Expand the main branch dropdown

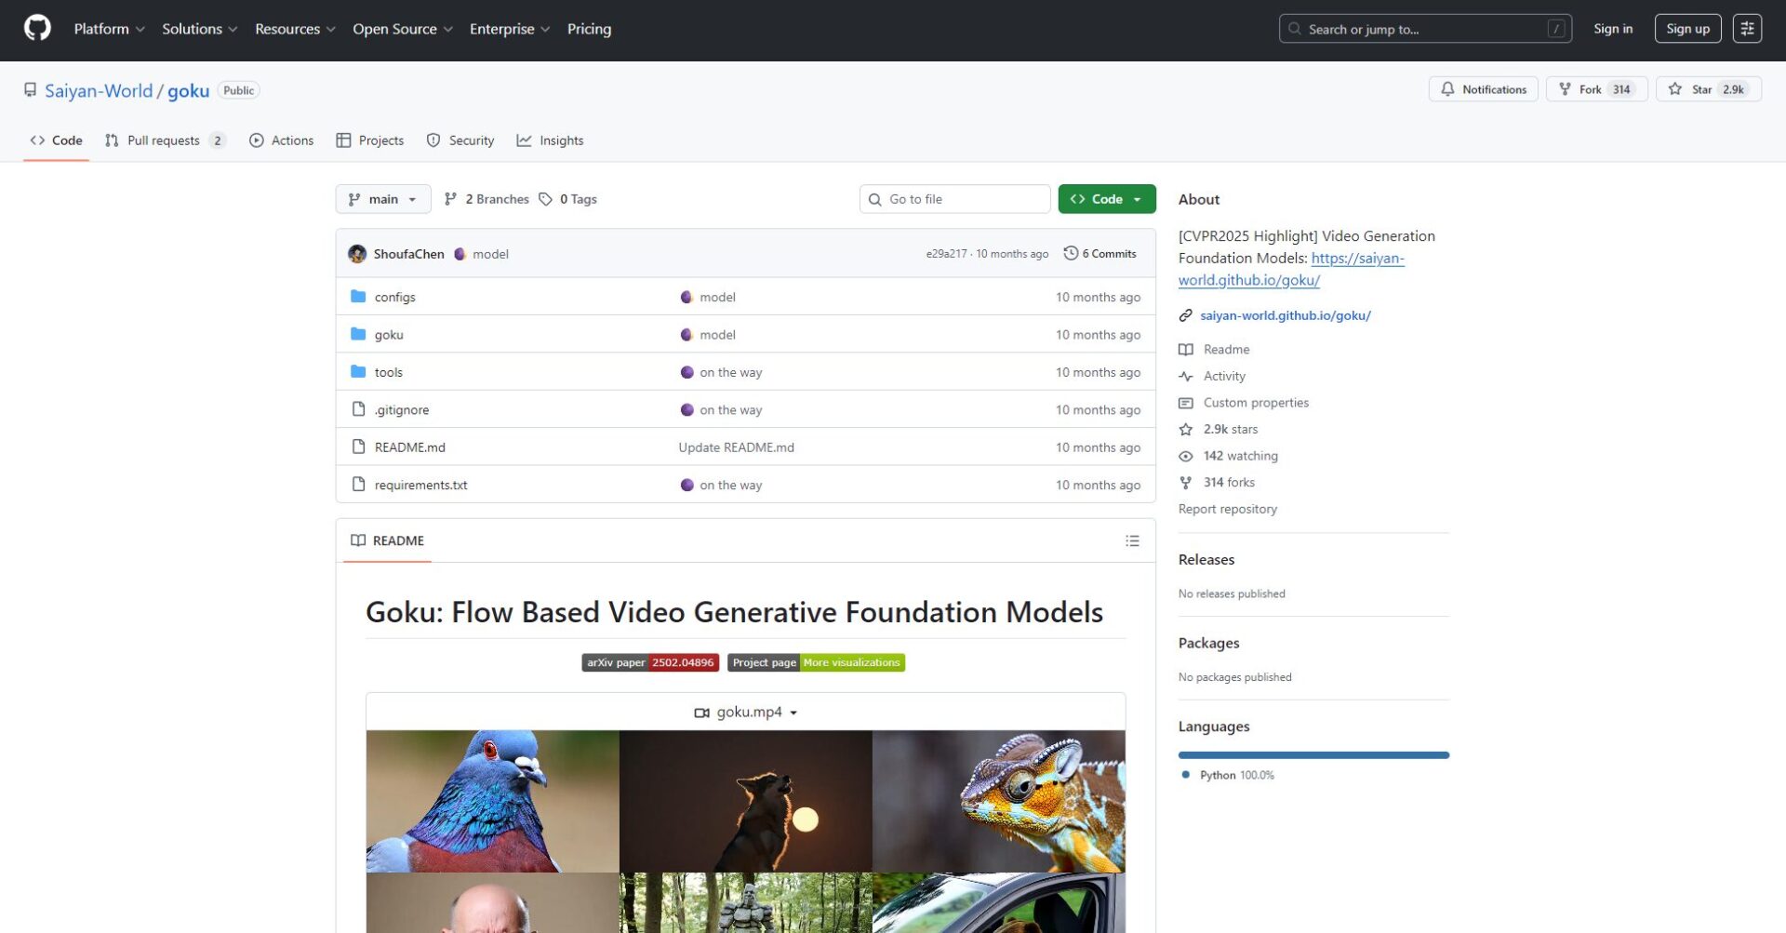pos(382,199)
